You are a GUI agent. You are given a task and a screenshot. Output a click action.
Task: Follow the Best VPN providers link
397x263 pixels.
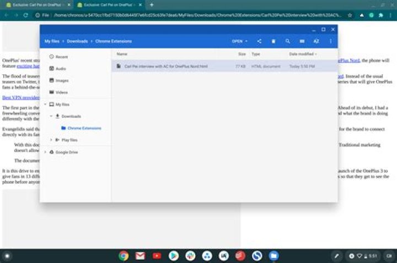click(x=21, y=97)
